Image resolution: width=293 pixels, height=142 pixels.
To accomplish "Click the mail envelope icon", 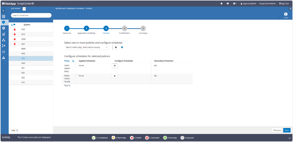I will (228, 4).
